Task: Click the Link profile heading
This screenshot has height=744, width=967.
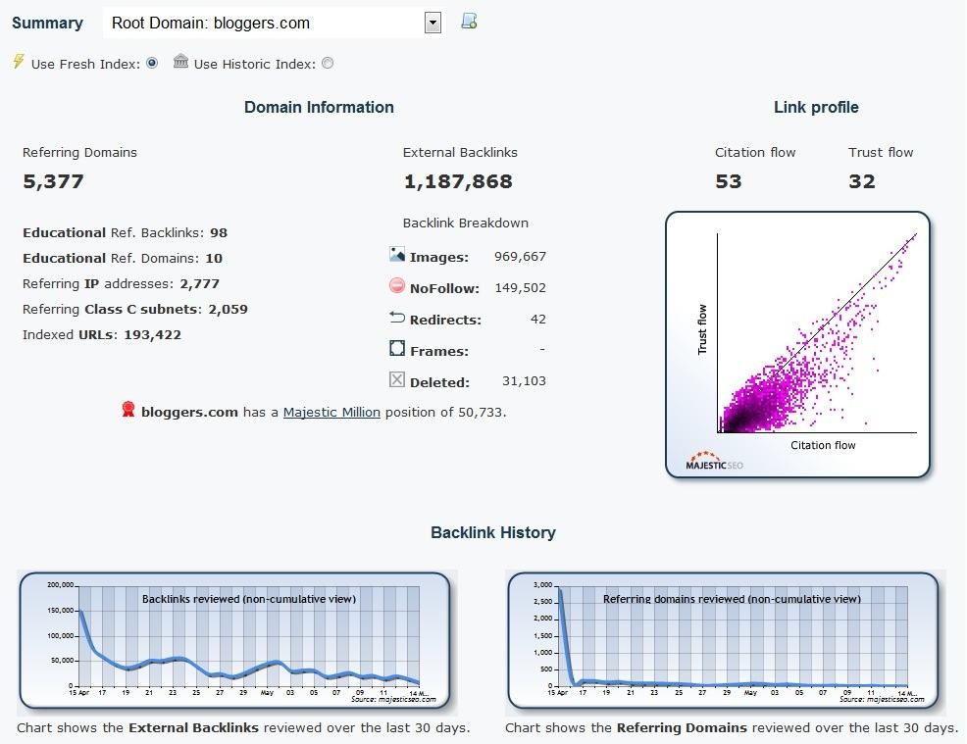Action: pos(816,107)
